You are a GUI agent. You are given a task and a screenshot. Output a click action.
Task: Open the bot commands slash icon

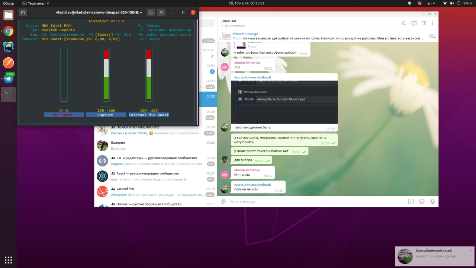[x=411, y=201]
